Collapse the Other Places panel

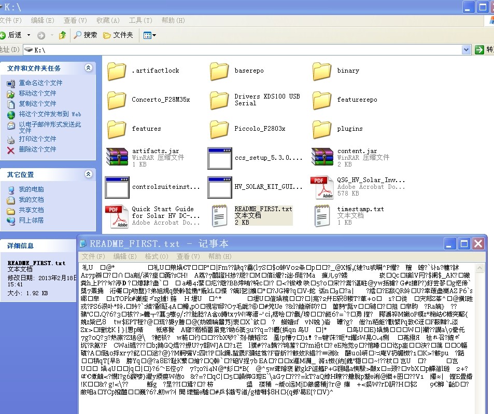pyautogui.click(x=89, y=174)
